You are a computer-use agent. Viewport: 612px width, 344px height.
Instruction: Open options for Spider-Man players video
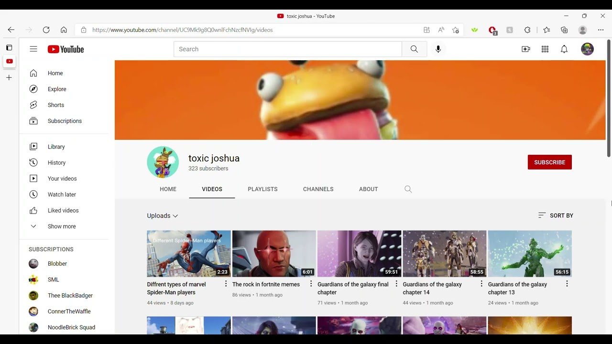point(226,284)
